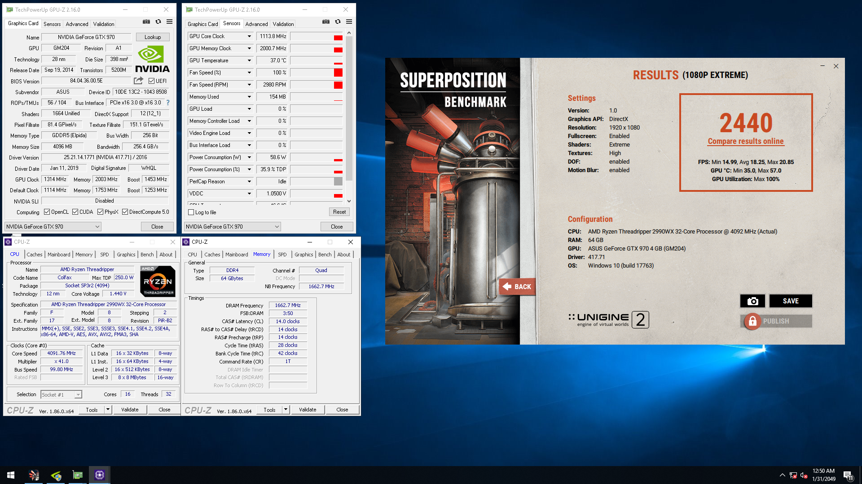Image resolution: width=862 pixels, height=484 pixels.
Task: Click the SAVE button in Superposition
Action: [791, 301]
